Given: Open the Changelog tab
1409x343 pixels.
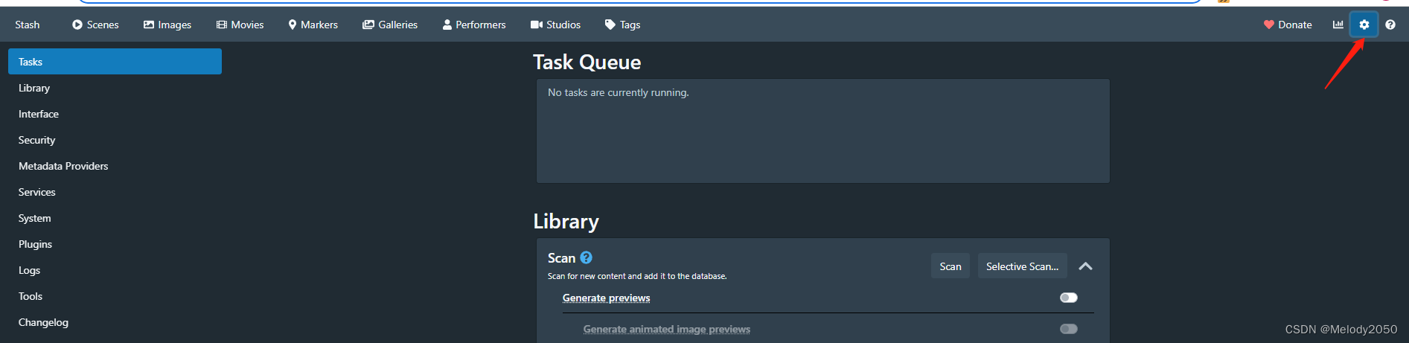Looking at the screenshot, I should point(115,322).
